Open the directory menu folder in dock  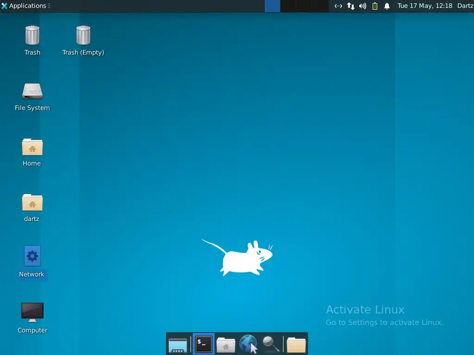pyautogui.click(x=296, y=345)
